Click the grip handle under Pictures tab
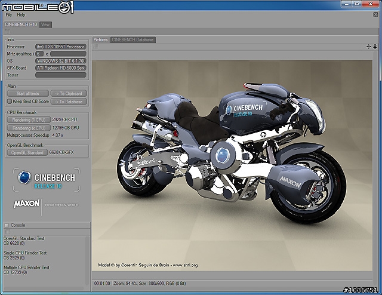The image size is (382, 295). 95,47
